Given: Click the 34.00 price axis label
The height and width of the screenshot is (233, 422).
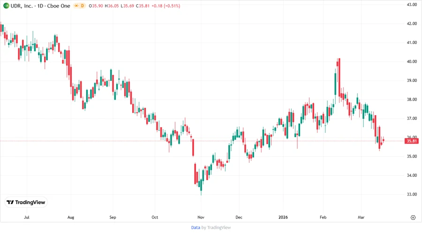Looking at the screenshot, I should [x=412, y=175].
